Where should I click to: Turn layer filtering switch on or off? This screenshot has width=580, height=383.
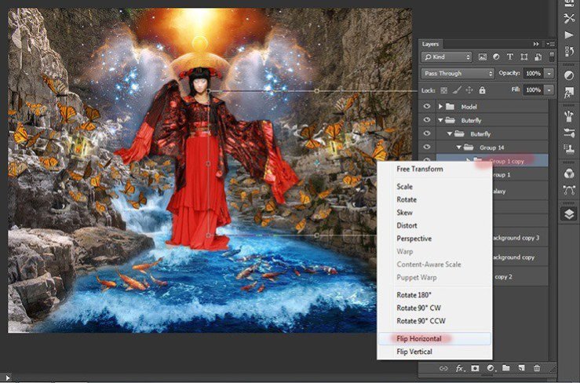(x=552, y=57)
